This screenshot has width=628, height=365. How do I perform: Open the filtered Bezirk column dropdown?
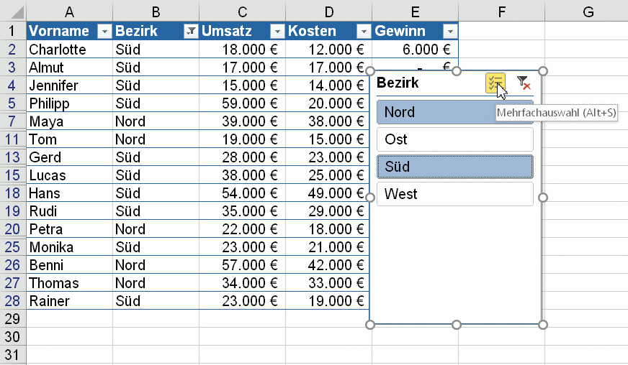coord(191,32)
